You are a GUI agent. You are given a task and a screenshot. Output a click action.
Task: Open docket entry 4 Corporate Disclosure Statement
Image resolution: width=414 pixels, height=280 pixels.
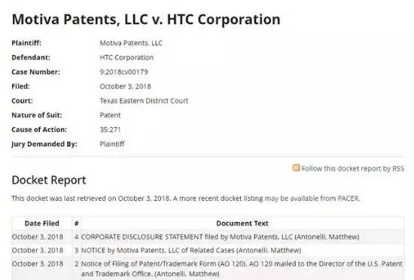[x=220, y=236]
